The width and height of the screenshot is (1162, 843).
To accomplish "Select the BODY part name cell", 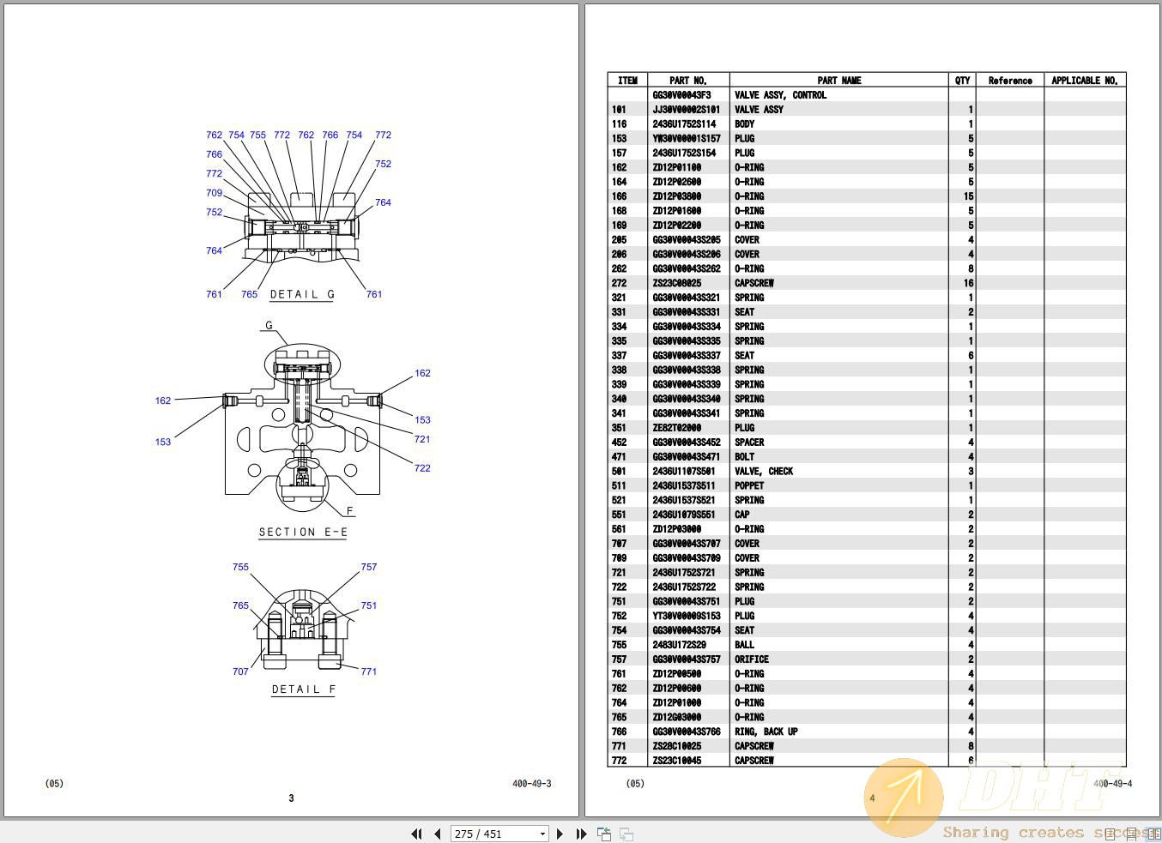I will (745, 124).
